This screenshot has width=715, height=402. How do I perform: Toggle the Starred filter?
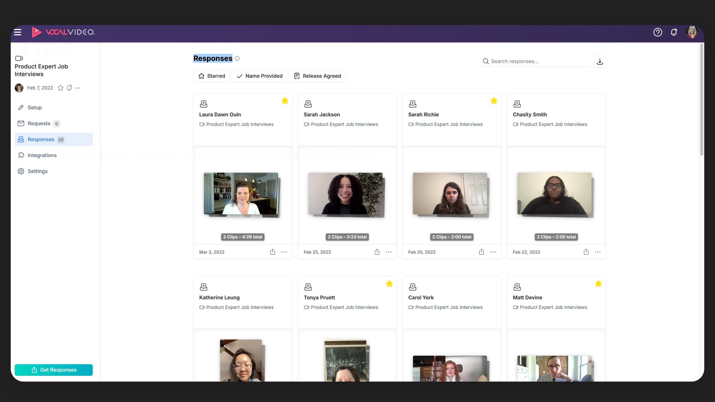212,76
